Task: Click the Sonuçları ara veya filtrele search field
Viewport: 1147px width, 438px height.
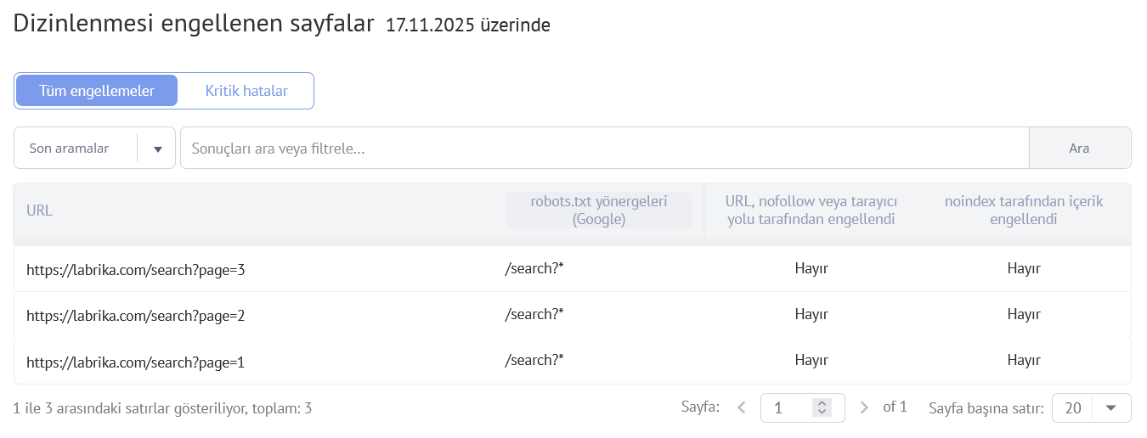Action: [x=603, y=149]
